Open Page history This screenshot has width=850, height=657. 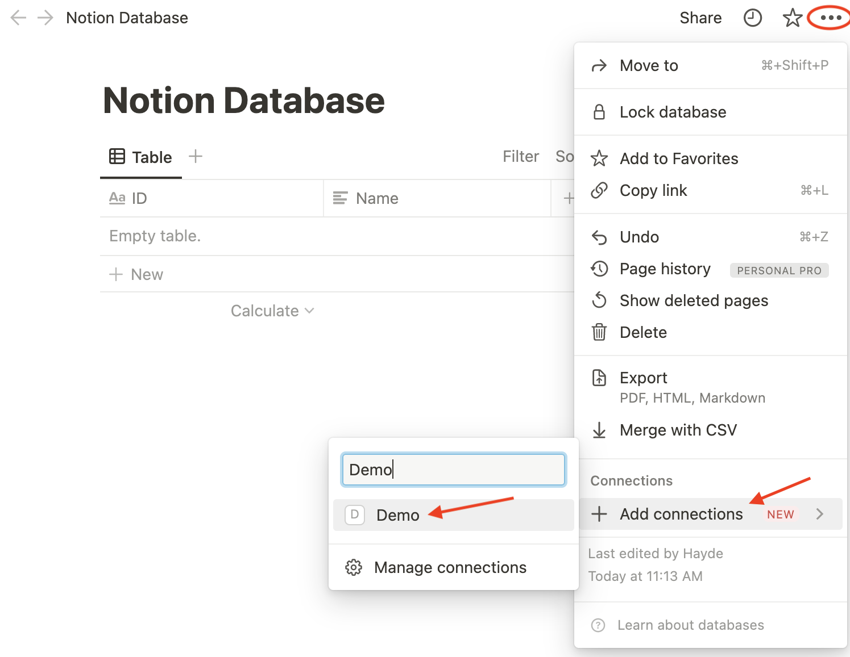[x=710, y=269]
